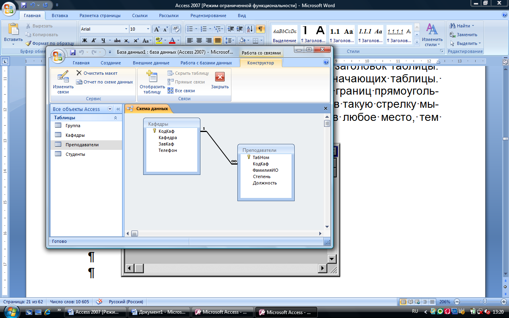Toggle Word ruler button above vertical scrollbar
This screenshot has width=509, height=318.
coord(505,62)
